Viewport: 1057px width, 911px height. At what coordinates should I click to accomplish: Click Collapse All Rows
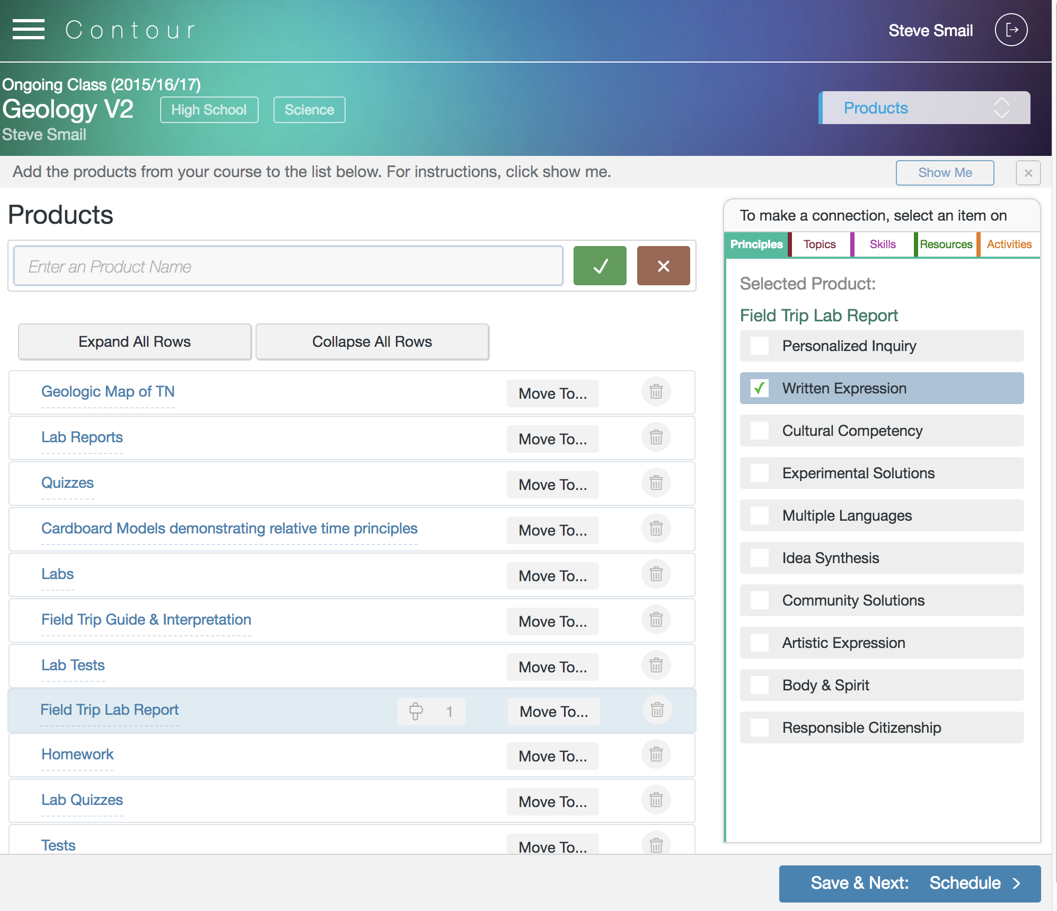pos(372,341)
